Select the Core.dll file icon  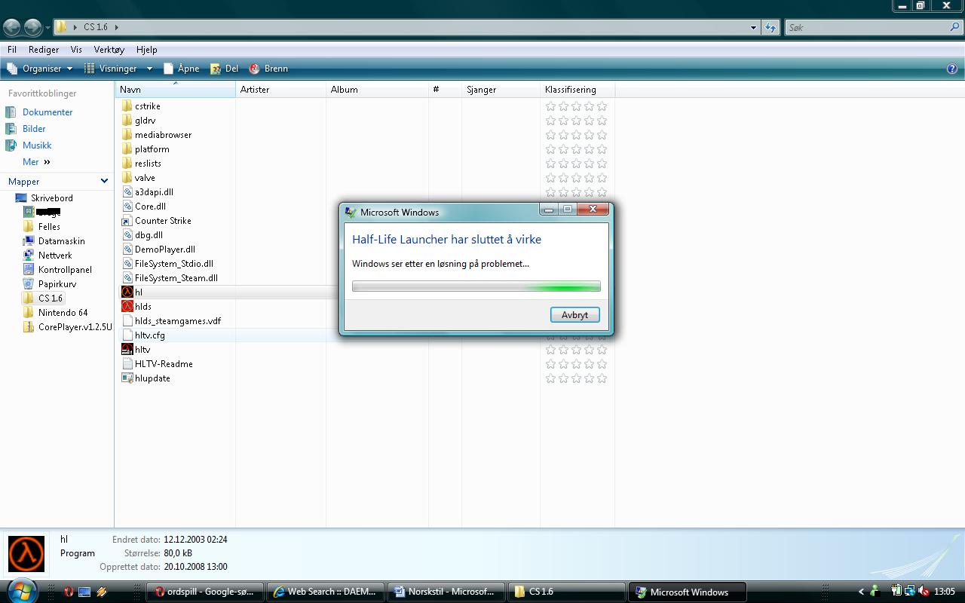pyautogui.click(x=127, y=207)
